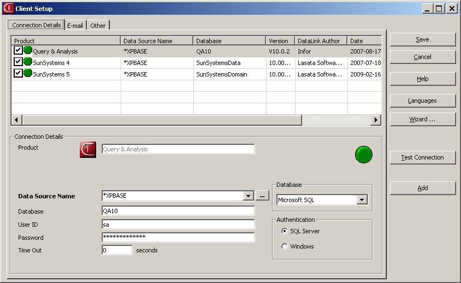This screenshot has height=283, width=461.
Task: Launch the Wizard
Action: [422, 119]
